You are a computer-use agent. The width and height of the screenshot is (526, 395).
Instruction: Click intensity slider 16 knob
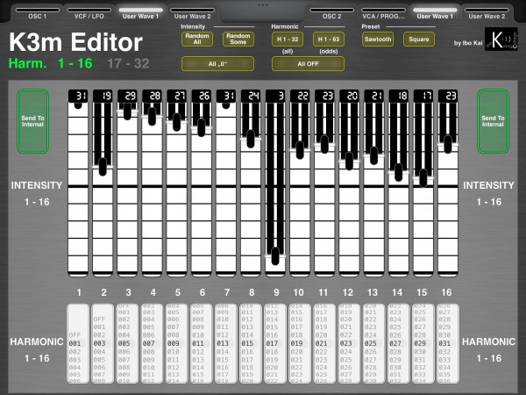448,145
